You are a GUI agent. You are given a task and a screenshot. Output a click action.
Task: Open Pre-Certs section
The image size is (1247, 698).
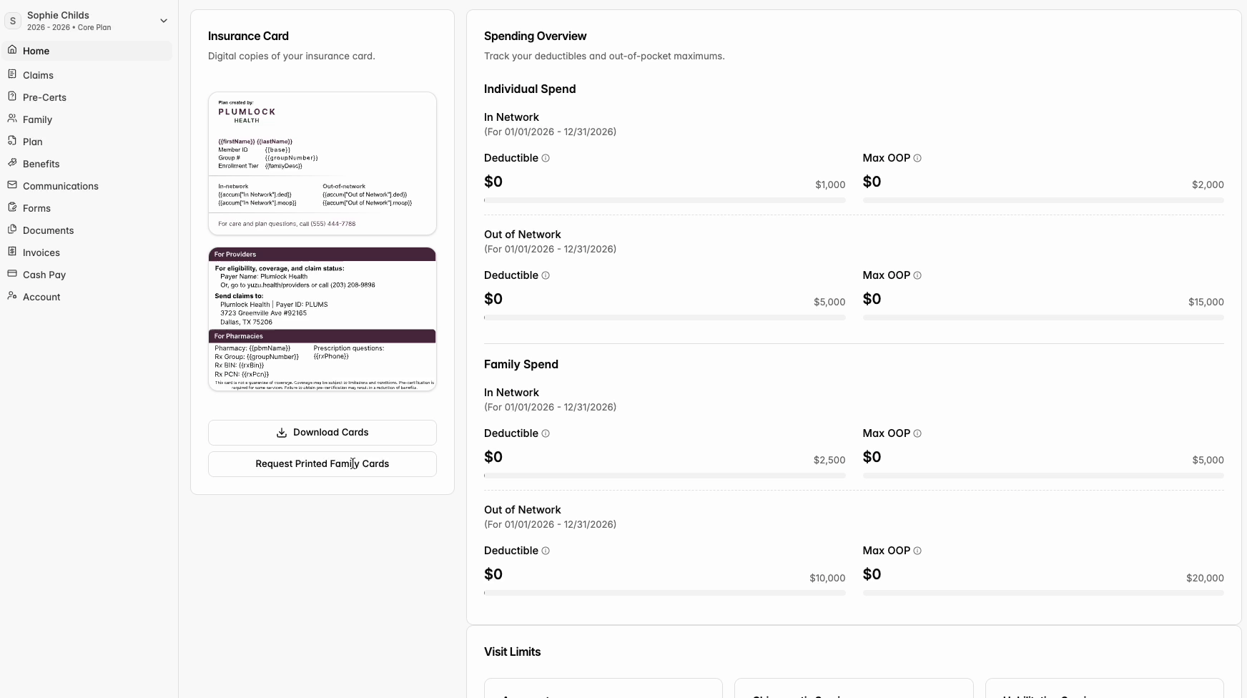pyautogui.click(x=87, y=97)
